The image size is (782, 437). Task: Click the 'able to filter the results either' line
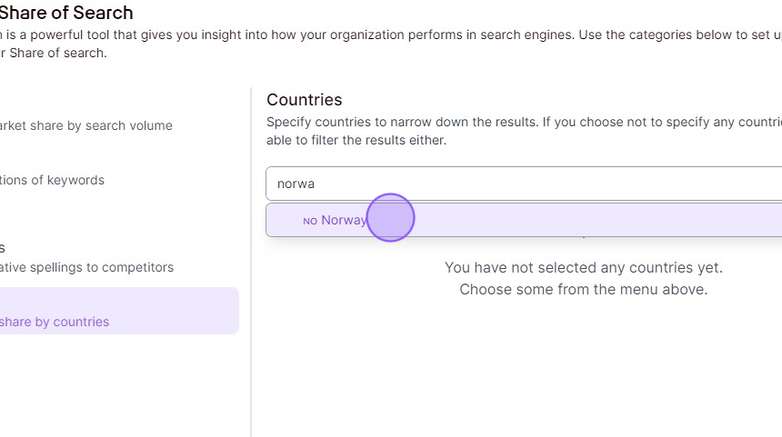pyautogui.click(x=356, y=140)
